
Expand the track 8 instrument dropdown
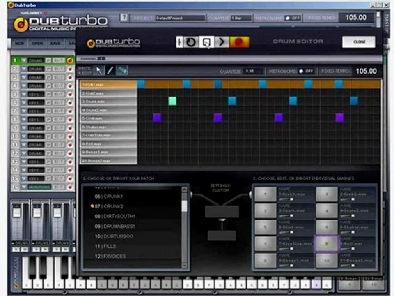point(24,120)
